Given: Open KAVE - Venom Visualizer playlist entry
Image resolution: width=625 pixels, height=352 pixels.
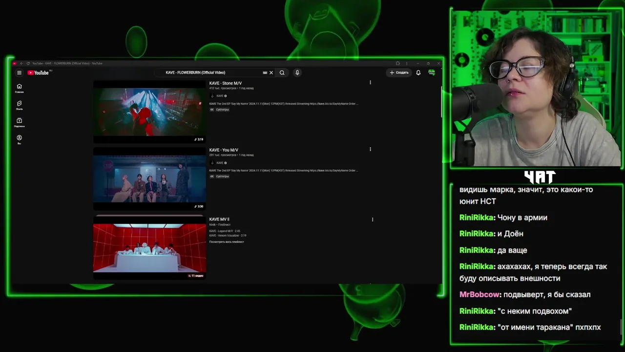Looking at the screenshot, I should 228,236.
